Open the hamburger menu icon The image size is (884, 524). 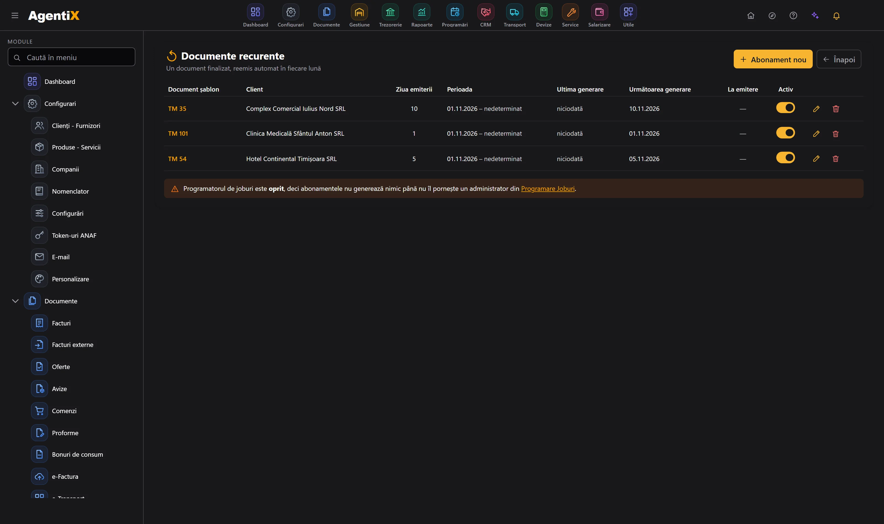(15, 15)
